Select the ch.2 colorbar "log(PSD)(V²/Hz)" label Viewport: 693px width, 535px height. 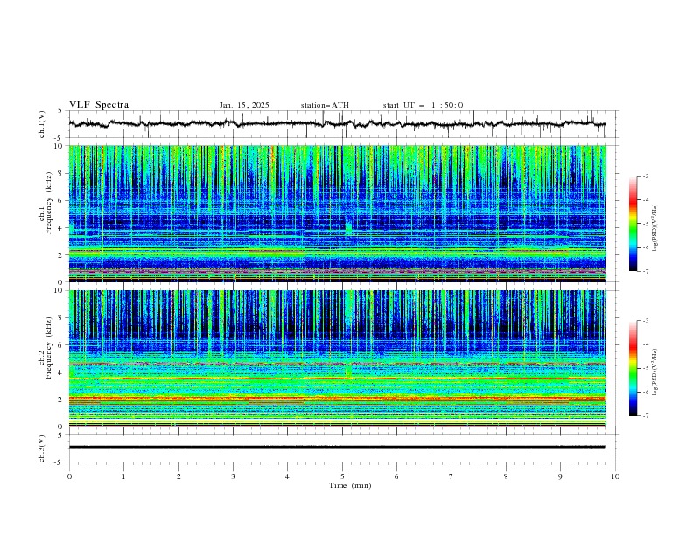coord(655,372)
